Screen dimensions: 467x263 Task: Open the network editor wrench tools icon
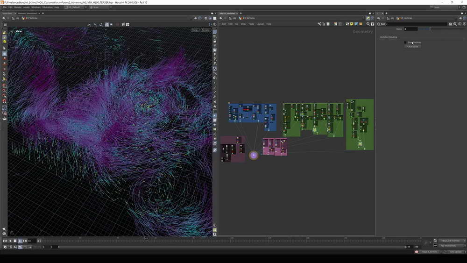319,24
